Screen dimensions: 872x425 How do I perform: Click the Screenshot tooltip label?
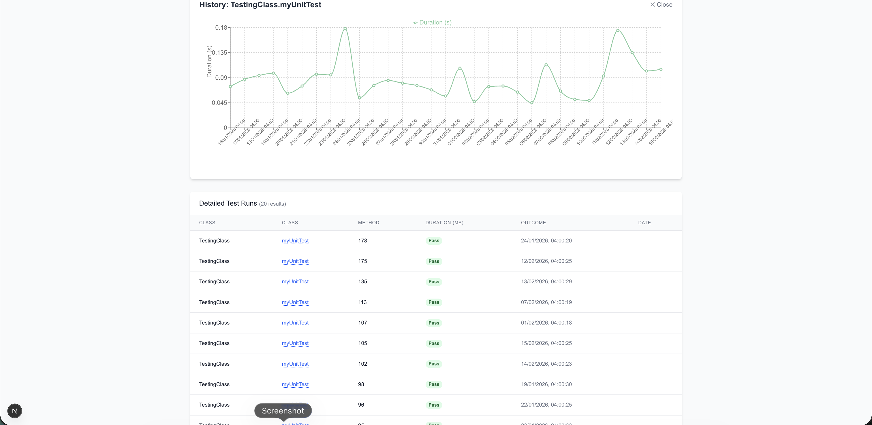click(283, 411)
